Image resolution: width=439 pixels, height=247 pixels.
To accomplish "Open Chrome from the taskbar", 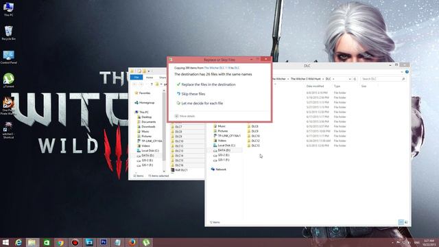I will pos(60,242).
